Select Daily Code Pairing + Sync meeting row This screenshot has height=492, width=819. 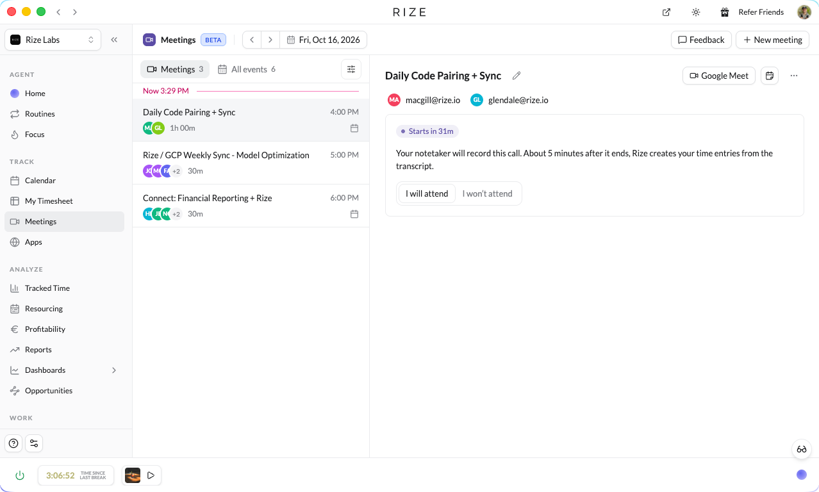[251, 120]
